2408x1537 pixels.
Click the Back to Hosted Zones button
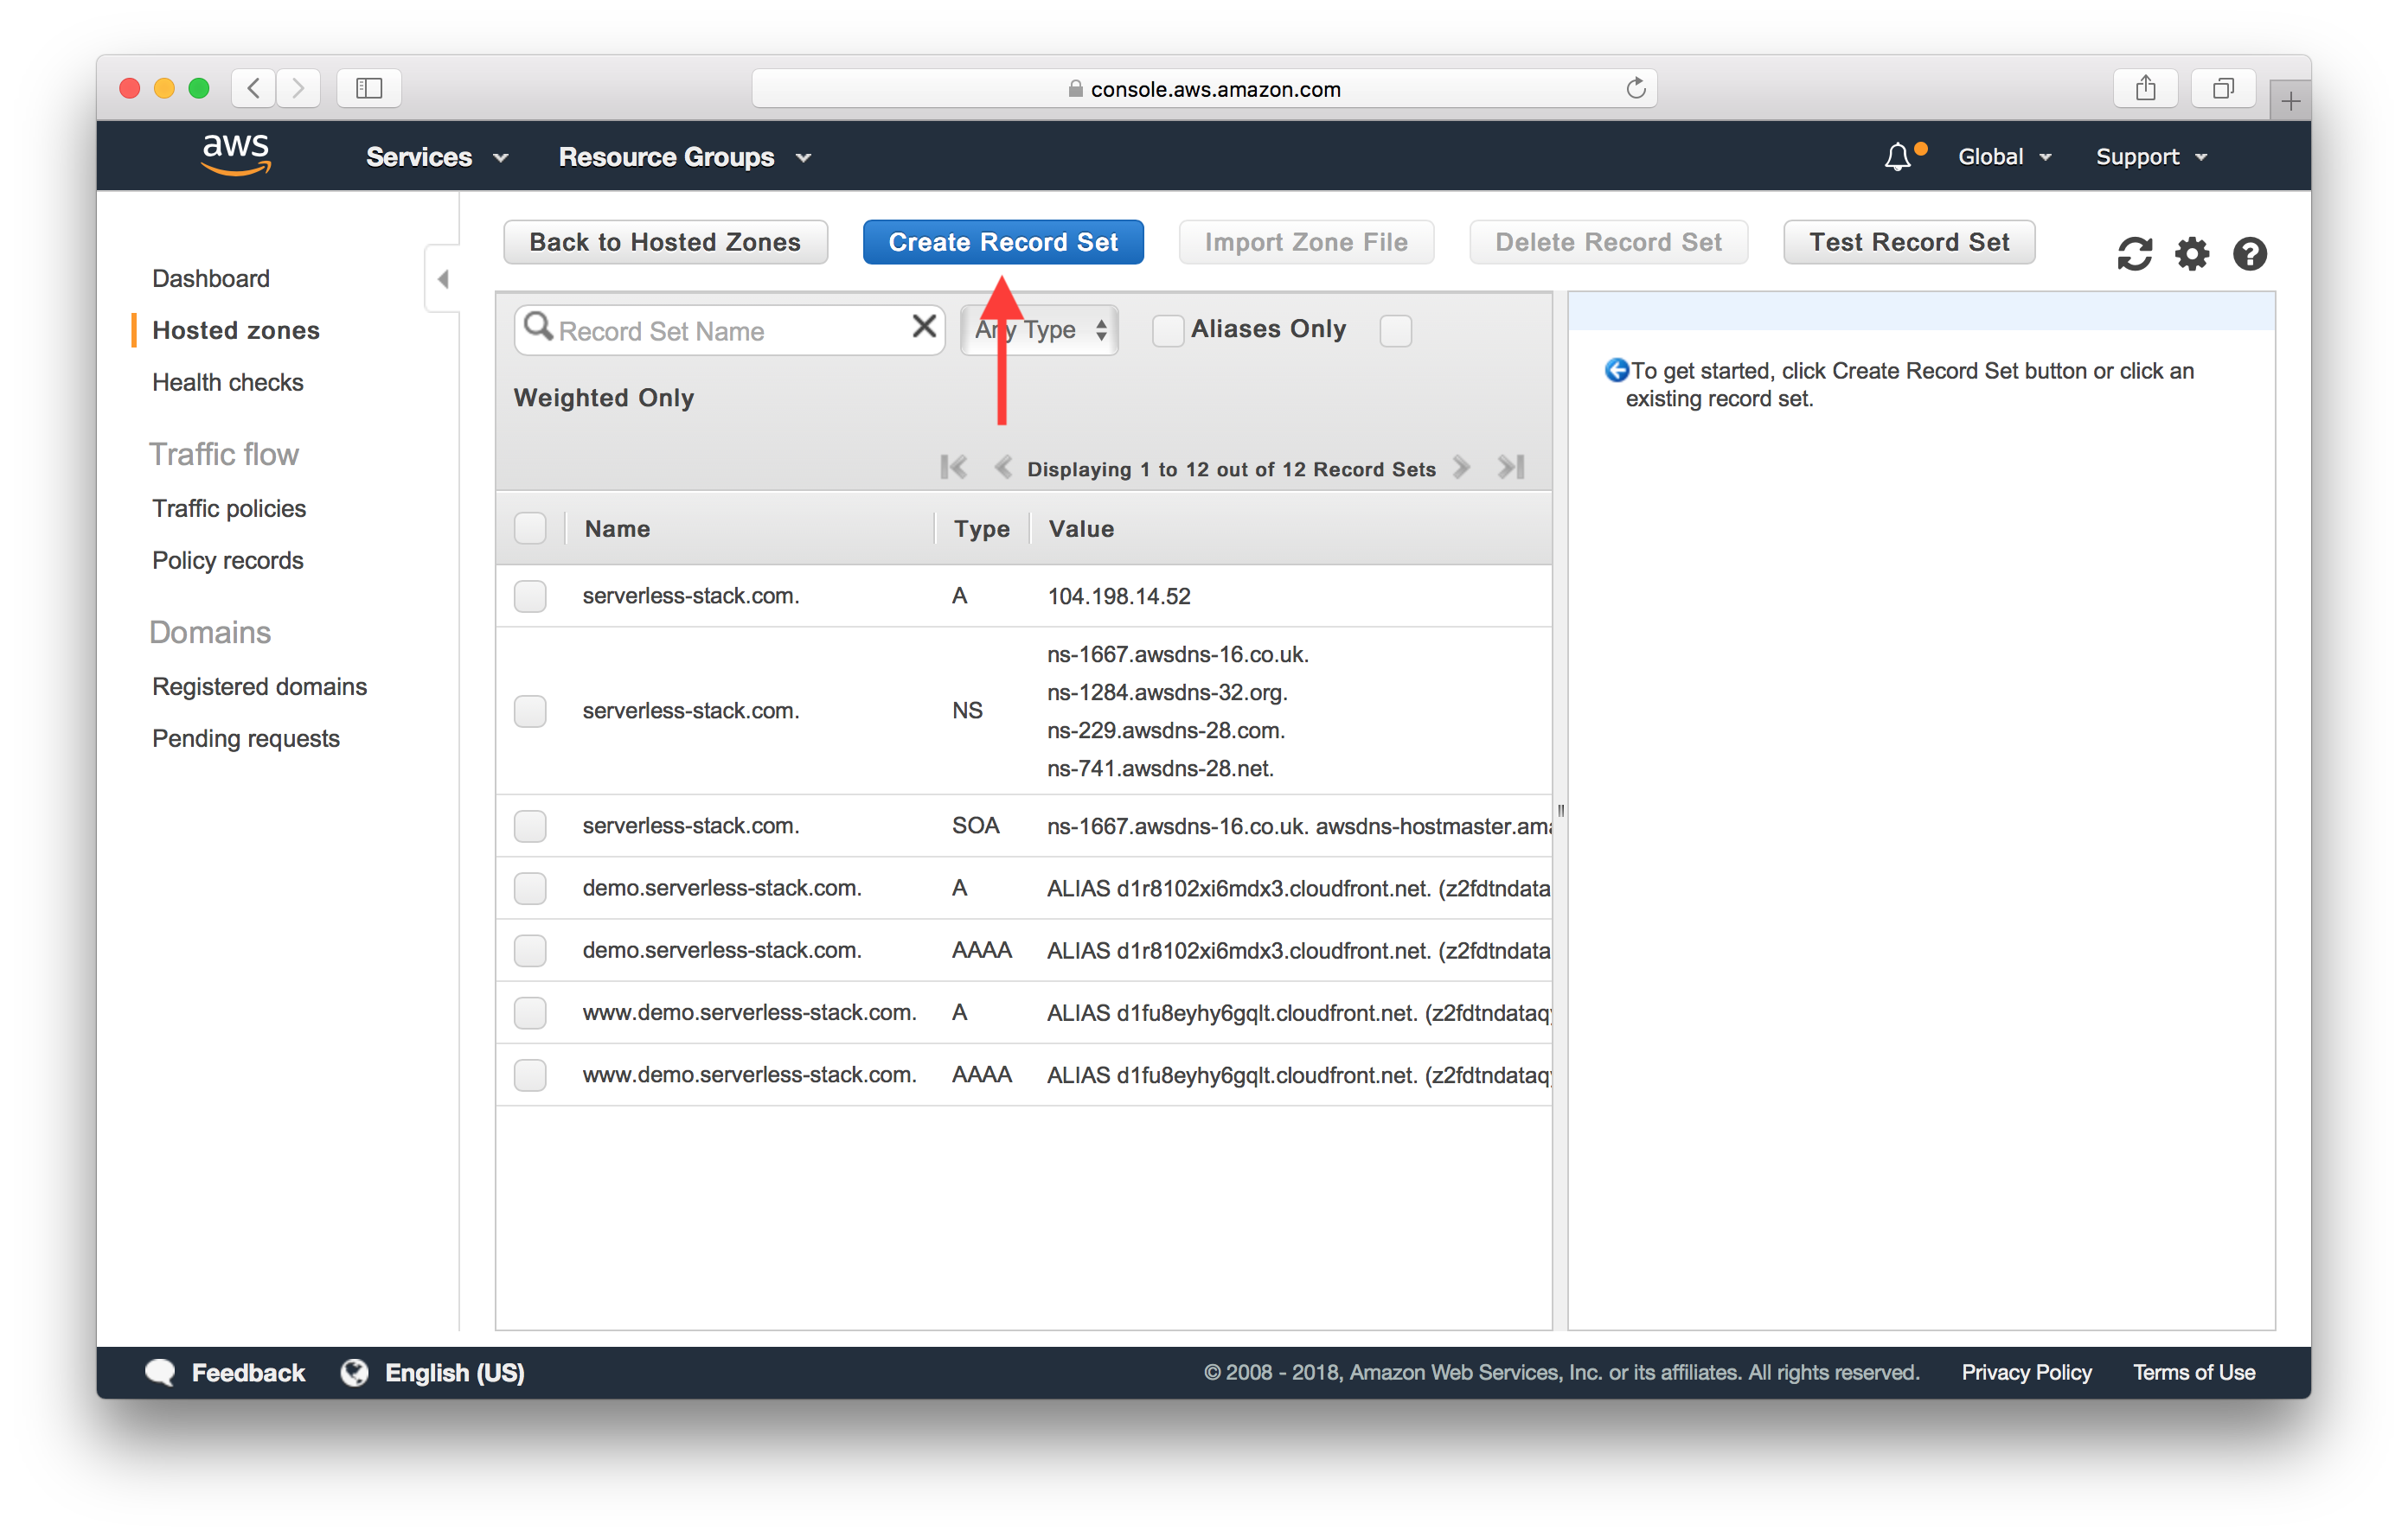point(663,242)
